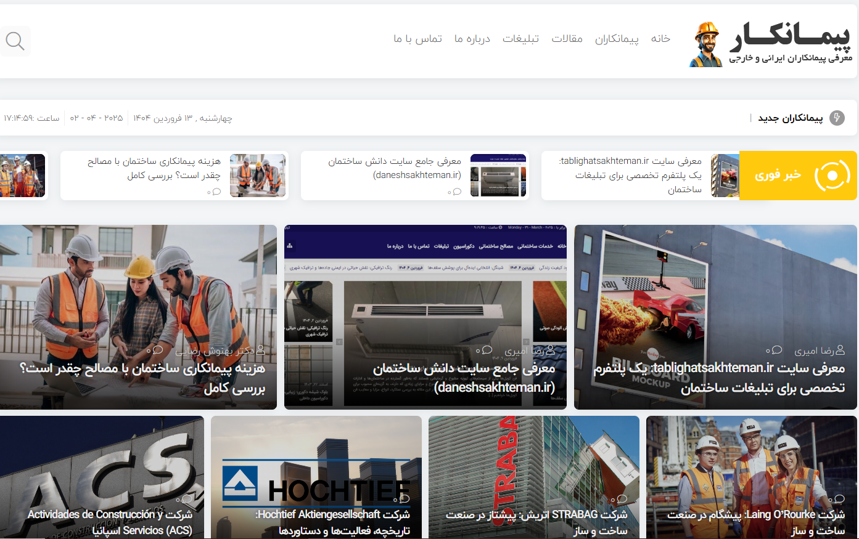859x539 pixels.
Task: Click comment bubble icon on tablighatsakhteman featured card
Action: (x=775, y=350)
